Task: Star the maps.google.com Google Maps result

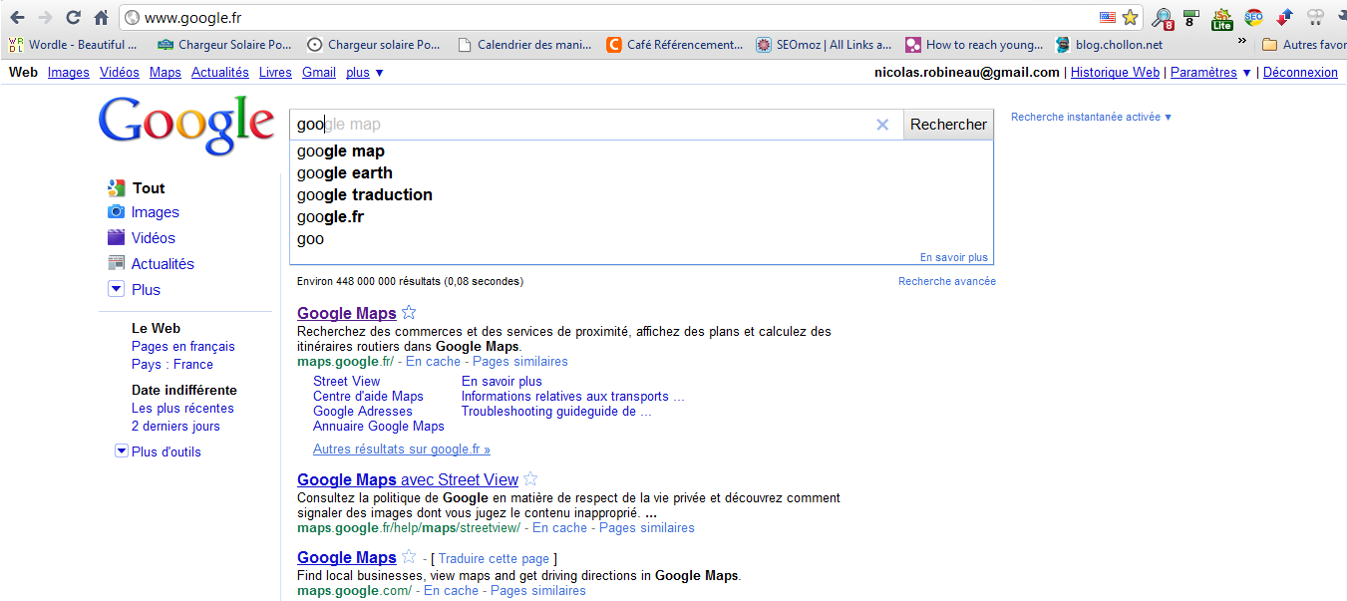Action: coord(409,557)
